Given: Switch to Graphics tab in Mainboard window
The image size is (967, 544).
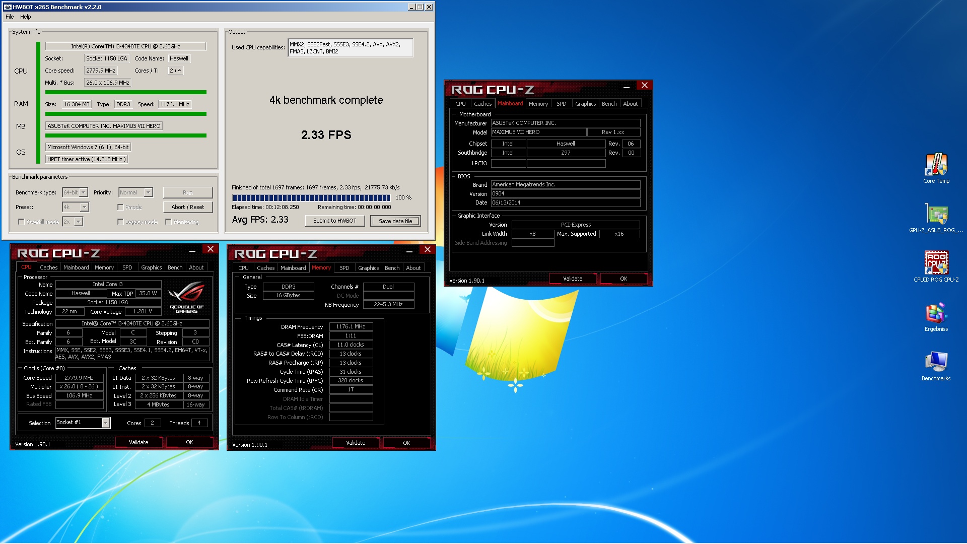Looking at the screenshot, I should [586, 104].
